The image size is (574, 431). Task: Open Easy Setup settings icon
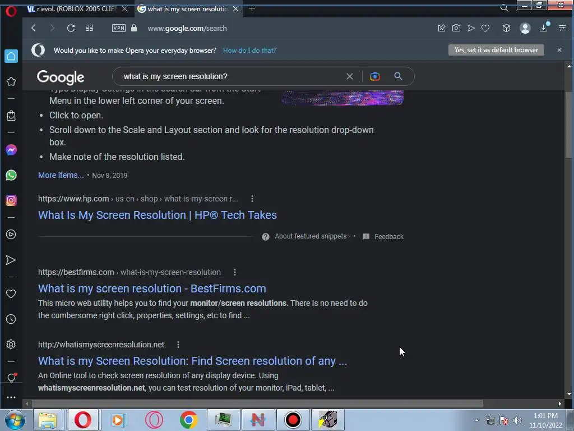(562, 28)
